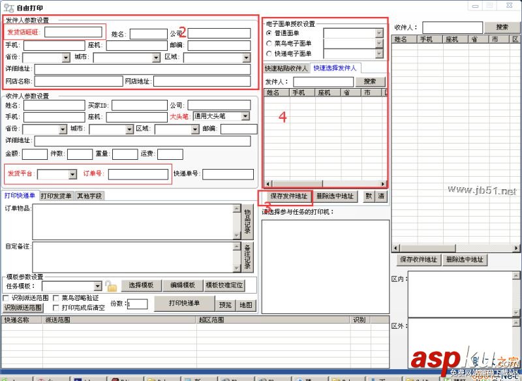Screen dimensions: 522x381
Task: Click the 区内 text area
Action: point(461,294)
